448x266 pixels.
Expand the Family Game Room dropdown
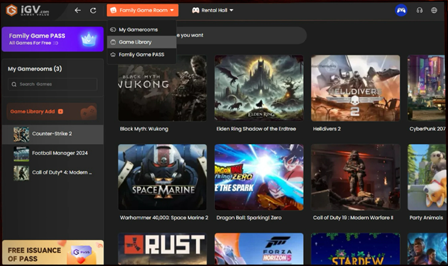(142, 10)
